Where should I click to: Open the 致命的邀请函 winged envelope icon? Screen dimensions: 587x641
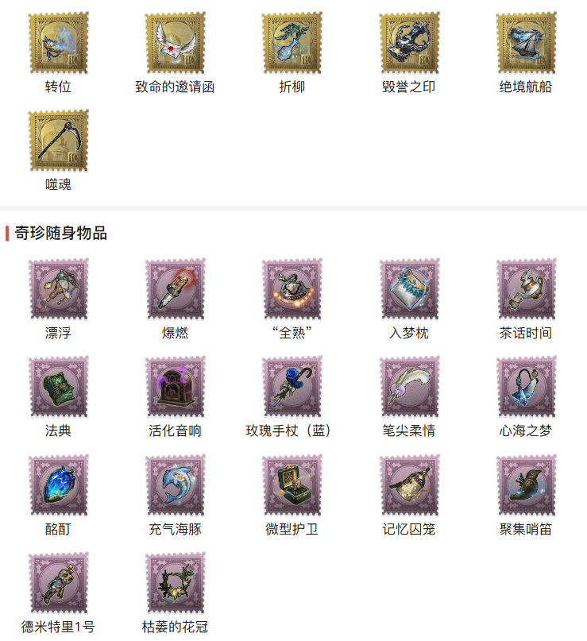(x=176, y=43)
